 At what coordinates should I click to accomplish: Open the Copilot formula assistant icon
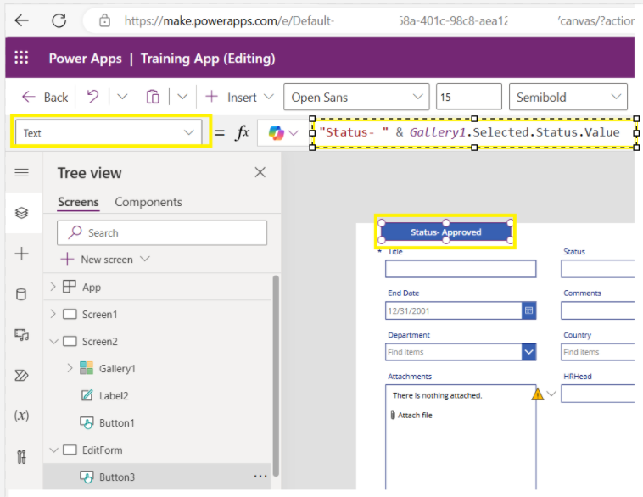tap(277, 132)
